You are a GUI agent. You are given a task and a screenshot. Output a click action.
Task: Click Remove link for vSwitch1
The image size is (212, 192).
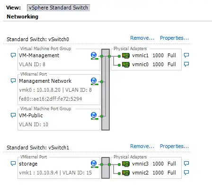click(142, 146)
